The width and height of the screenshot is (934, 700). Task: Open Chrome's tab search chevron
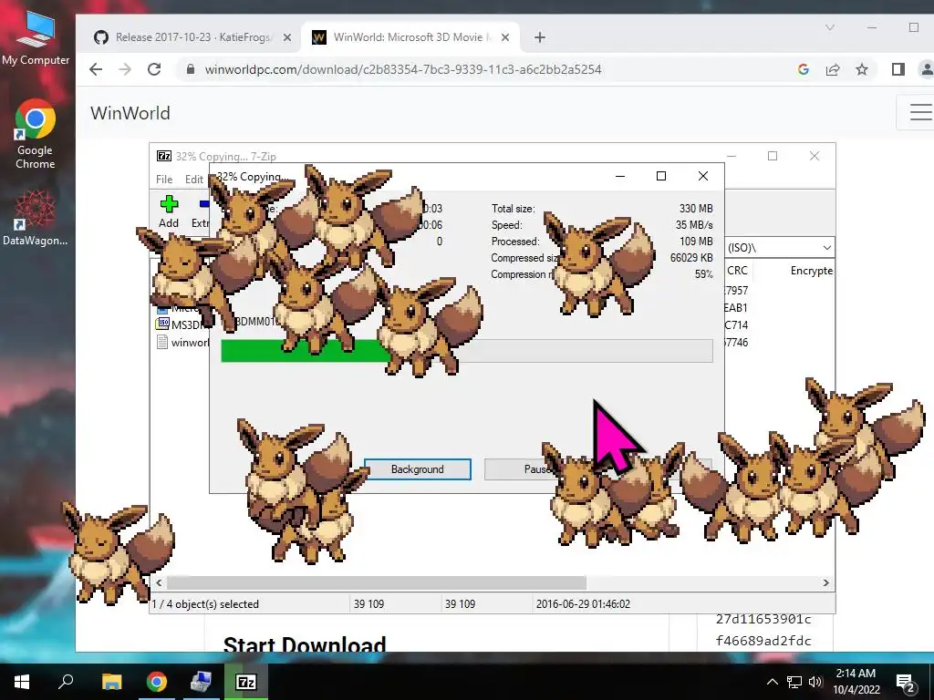click(x=830, y=27)
